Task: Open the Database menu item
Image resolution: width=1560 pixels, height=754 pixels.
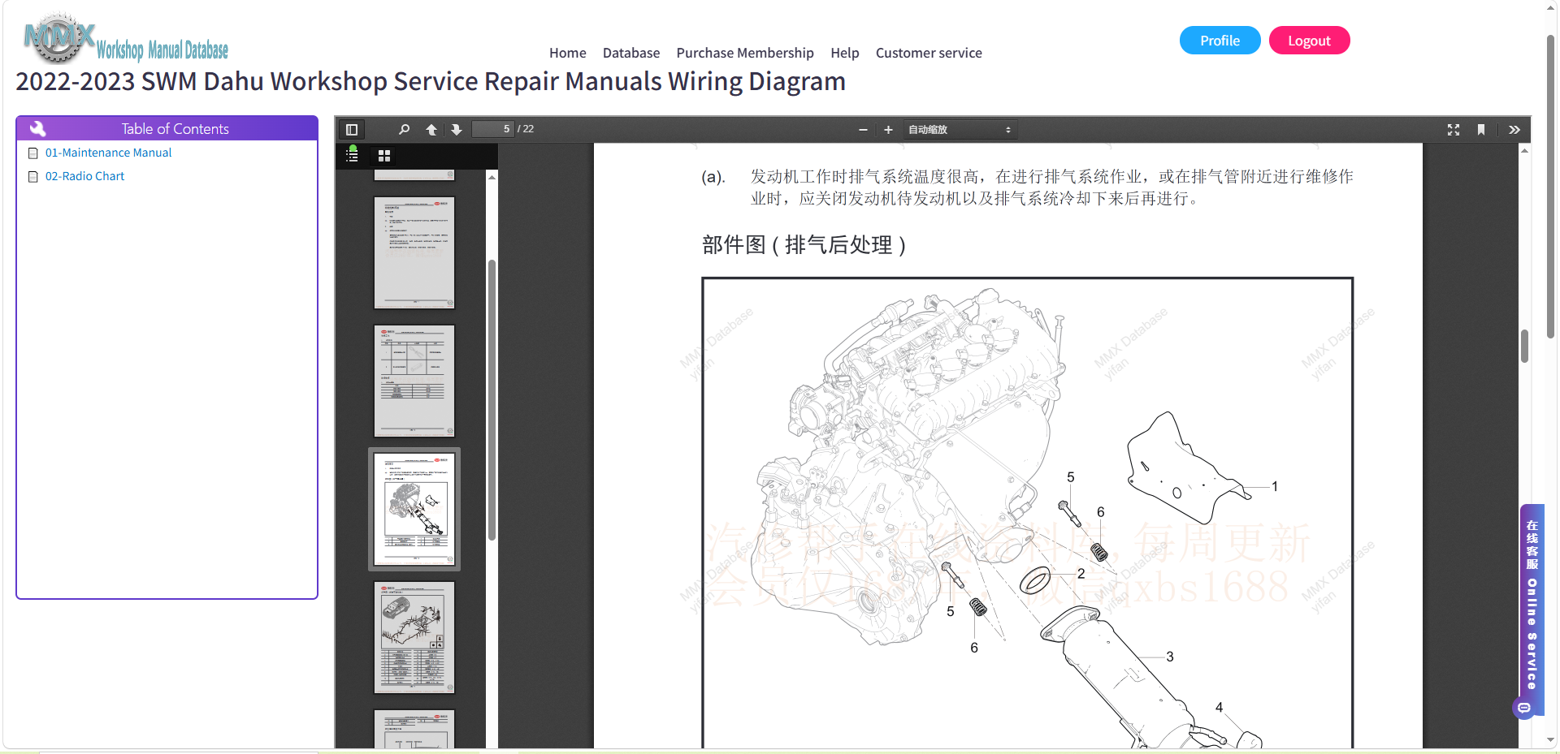Action: coord(631,53)
